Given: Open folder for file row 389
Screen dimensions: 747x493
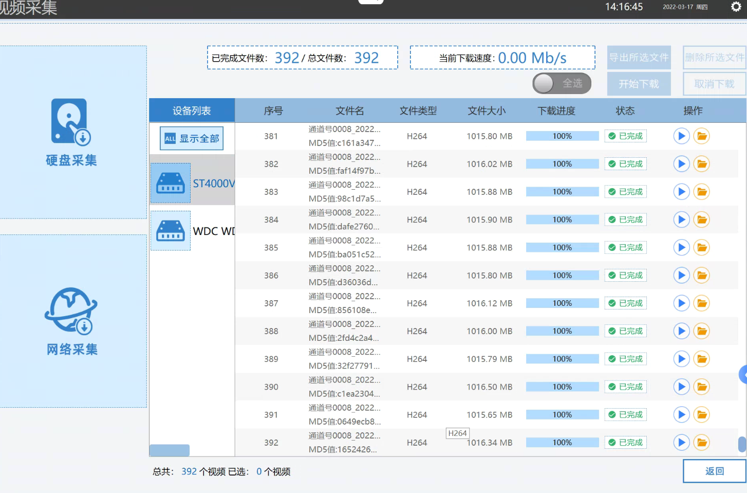Looking at the screenshot, I should 702,359.
